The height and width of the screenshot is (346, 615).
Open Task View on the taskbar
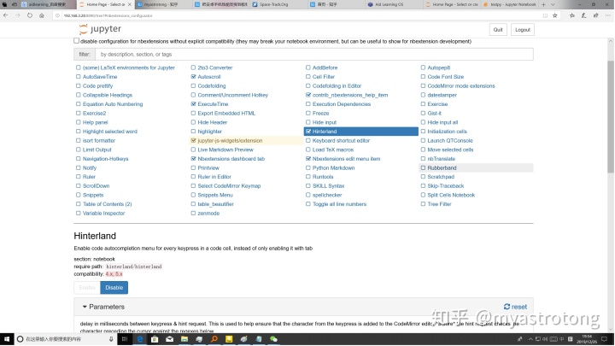point(125,339)
